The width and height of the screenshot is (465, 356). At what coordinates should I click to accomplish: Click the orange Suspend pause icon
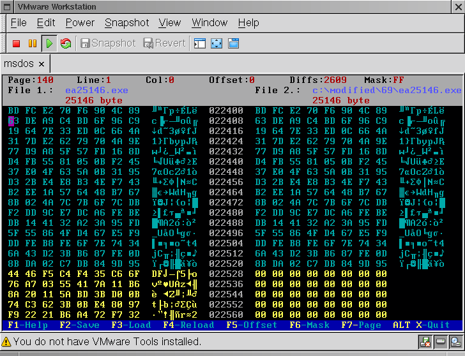pyautogui.click(x=33, y=43)
